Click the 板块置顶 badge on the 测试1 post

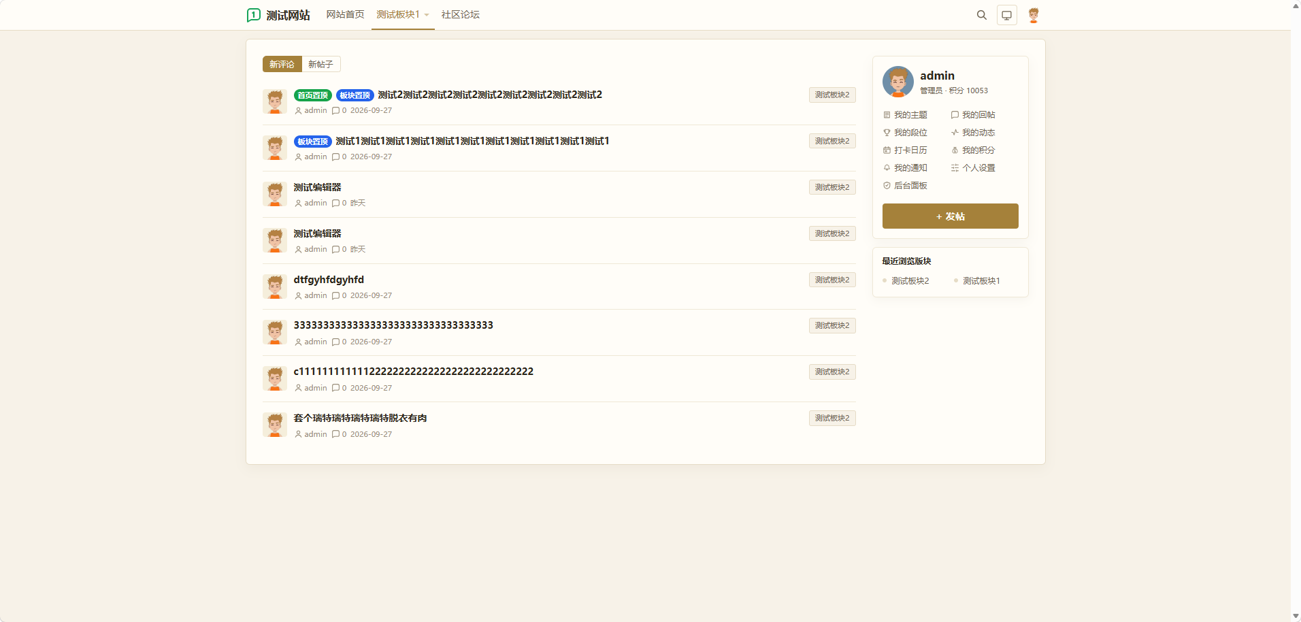click(x=313, y=142)
